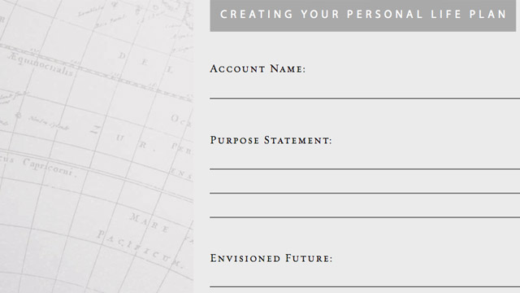Select the Envisioned Future label
The height and width of the screenshot is (293, 520).
271,258
